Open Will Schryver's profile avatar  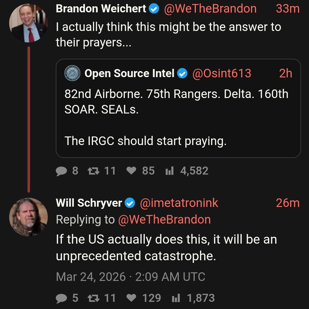pyautogui.click(x=28, y=217)
